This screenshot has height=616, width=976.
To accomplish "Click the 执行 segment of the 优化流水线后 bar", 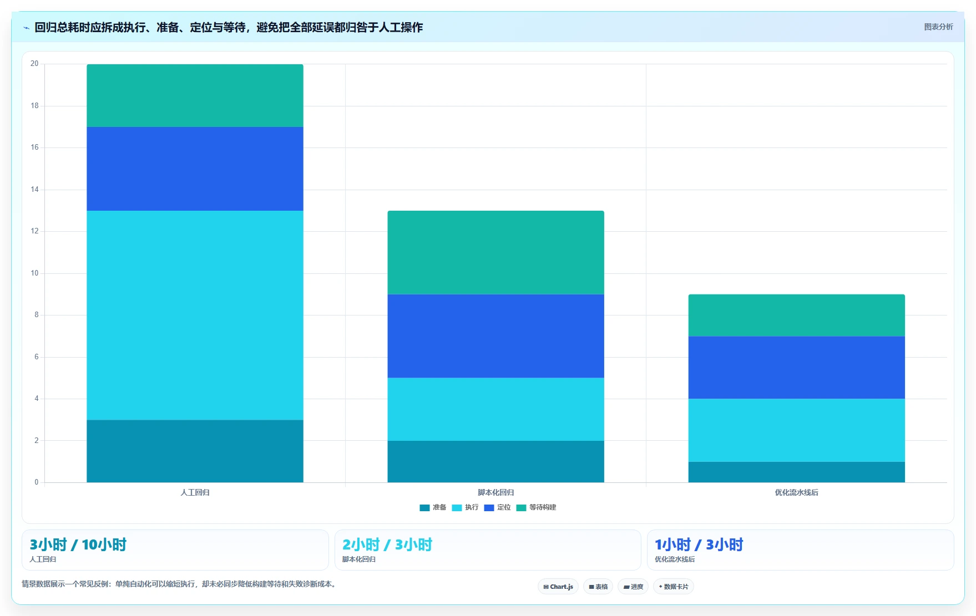I will (x=796, y=430).
